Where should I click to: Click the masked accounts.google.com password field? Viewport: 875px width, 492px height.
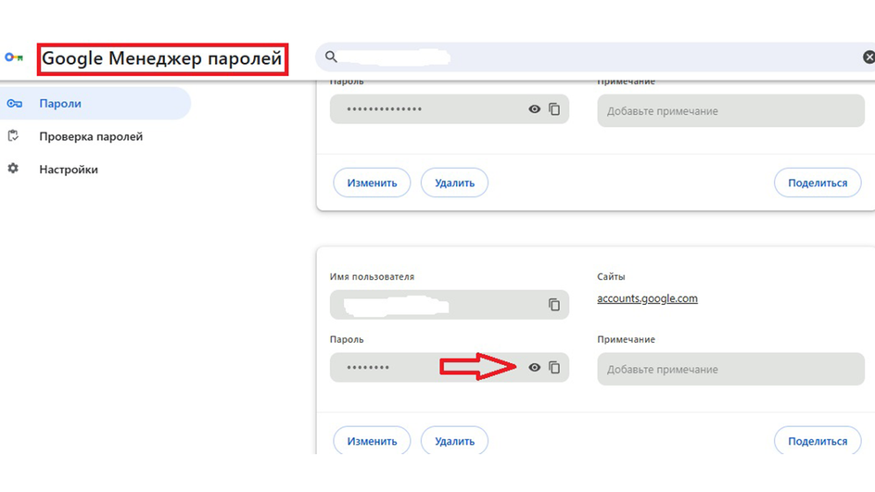450,367
